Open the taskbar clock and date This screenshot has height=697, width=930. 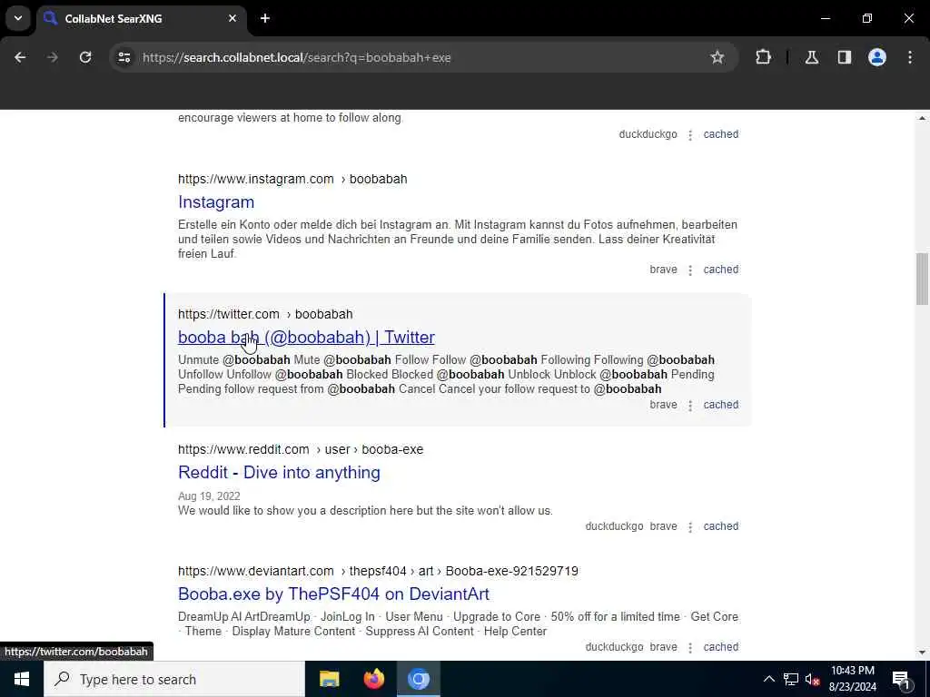pos(852,679)
